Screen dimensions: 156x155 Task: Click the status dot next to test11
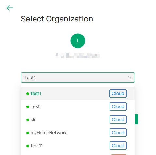pos(28,146)
